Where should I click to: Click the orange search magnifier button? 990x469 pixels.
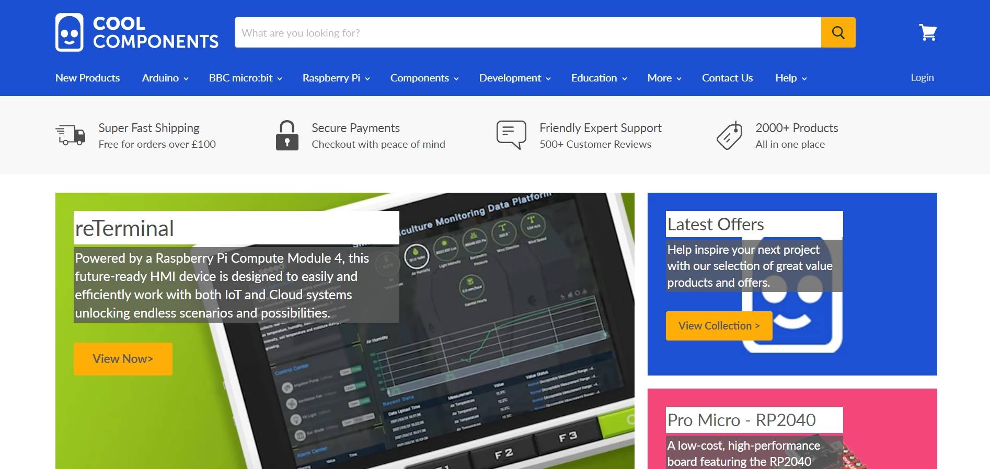click(x=838, y=32)
